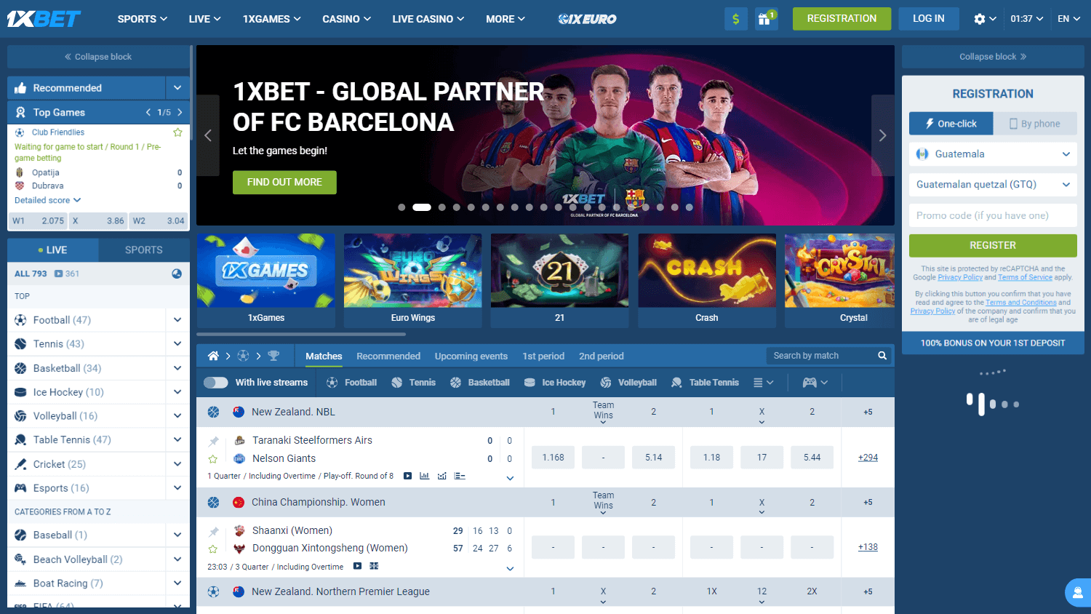Image resolution: width=1091 pixels, height=614 pixels.
Task: Open the gift bonuses icon
Action: [766, 19]
